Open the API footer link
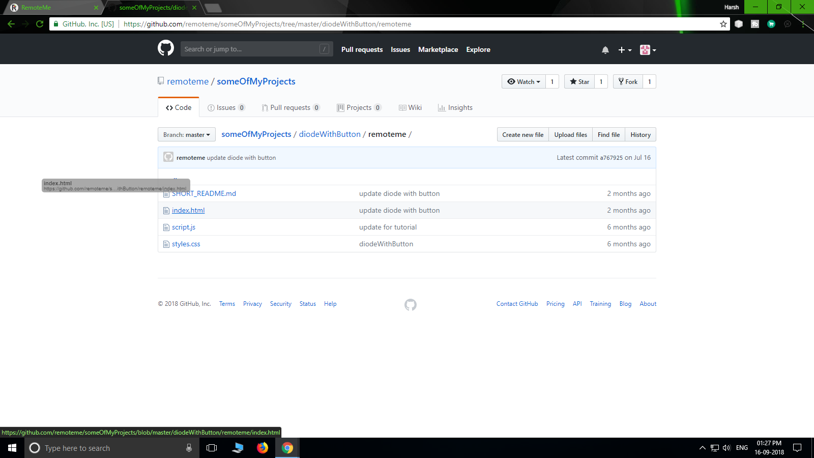Image resolution: width=814 pixels, height=458 pixels. pos(577,304)
